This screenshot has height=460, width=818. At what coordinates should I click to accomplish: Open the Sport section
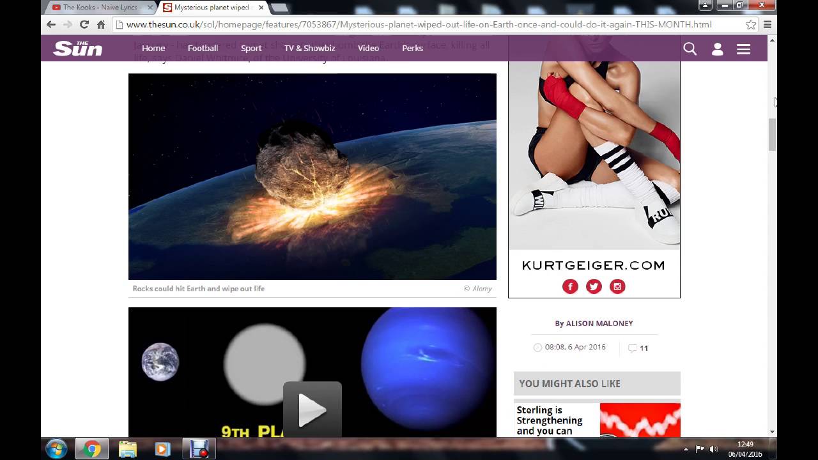pyautogui.click(x=251, y=48)
